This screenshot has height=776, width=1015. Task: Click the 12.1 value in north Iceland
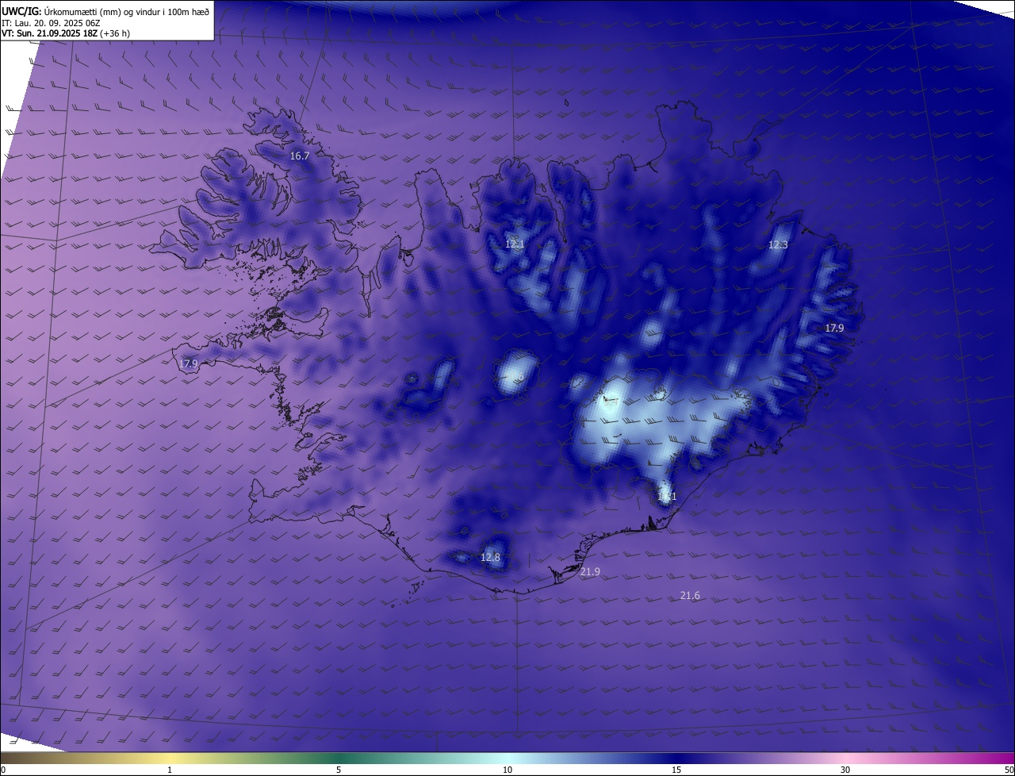pyautogui.click(x=515, y=244)
